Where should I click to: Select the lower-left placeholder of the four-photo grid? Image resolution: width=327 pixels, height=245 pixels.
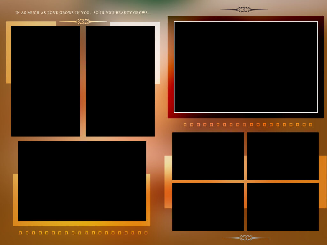[208, 207]
